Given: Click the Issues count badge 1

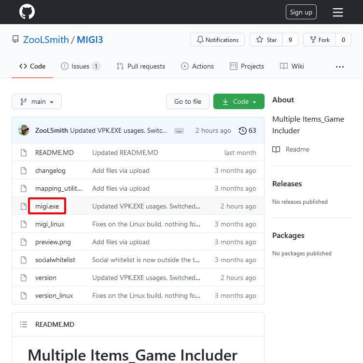Looking at the screenshot, I should [96, 66].
